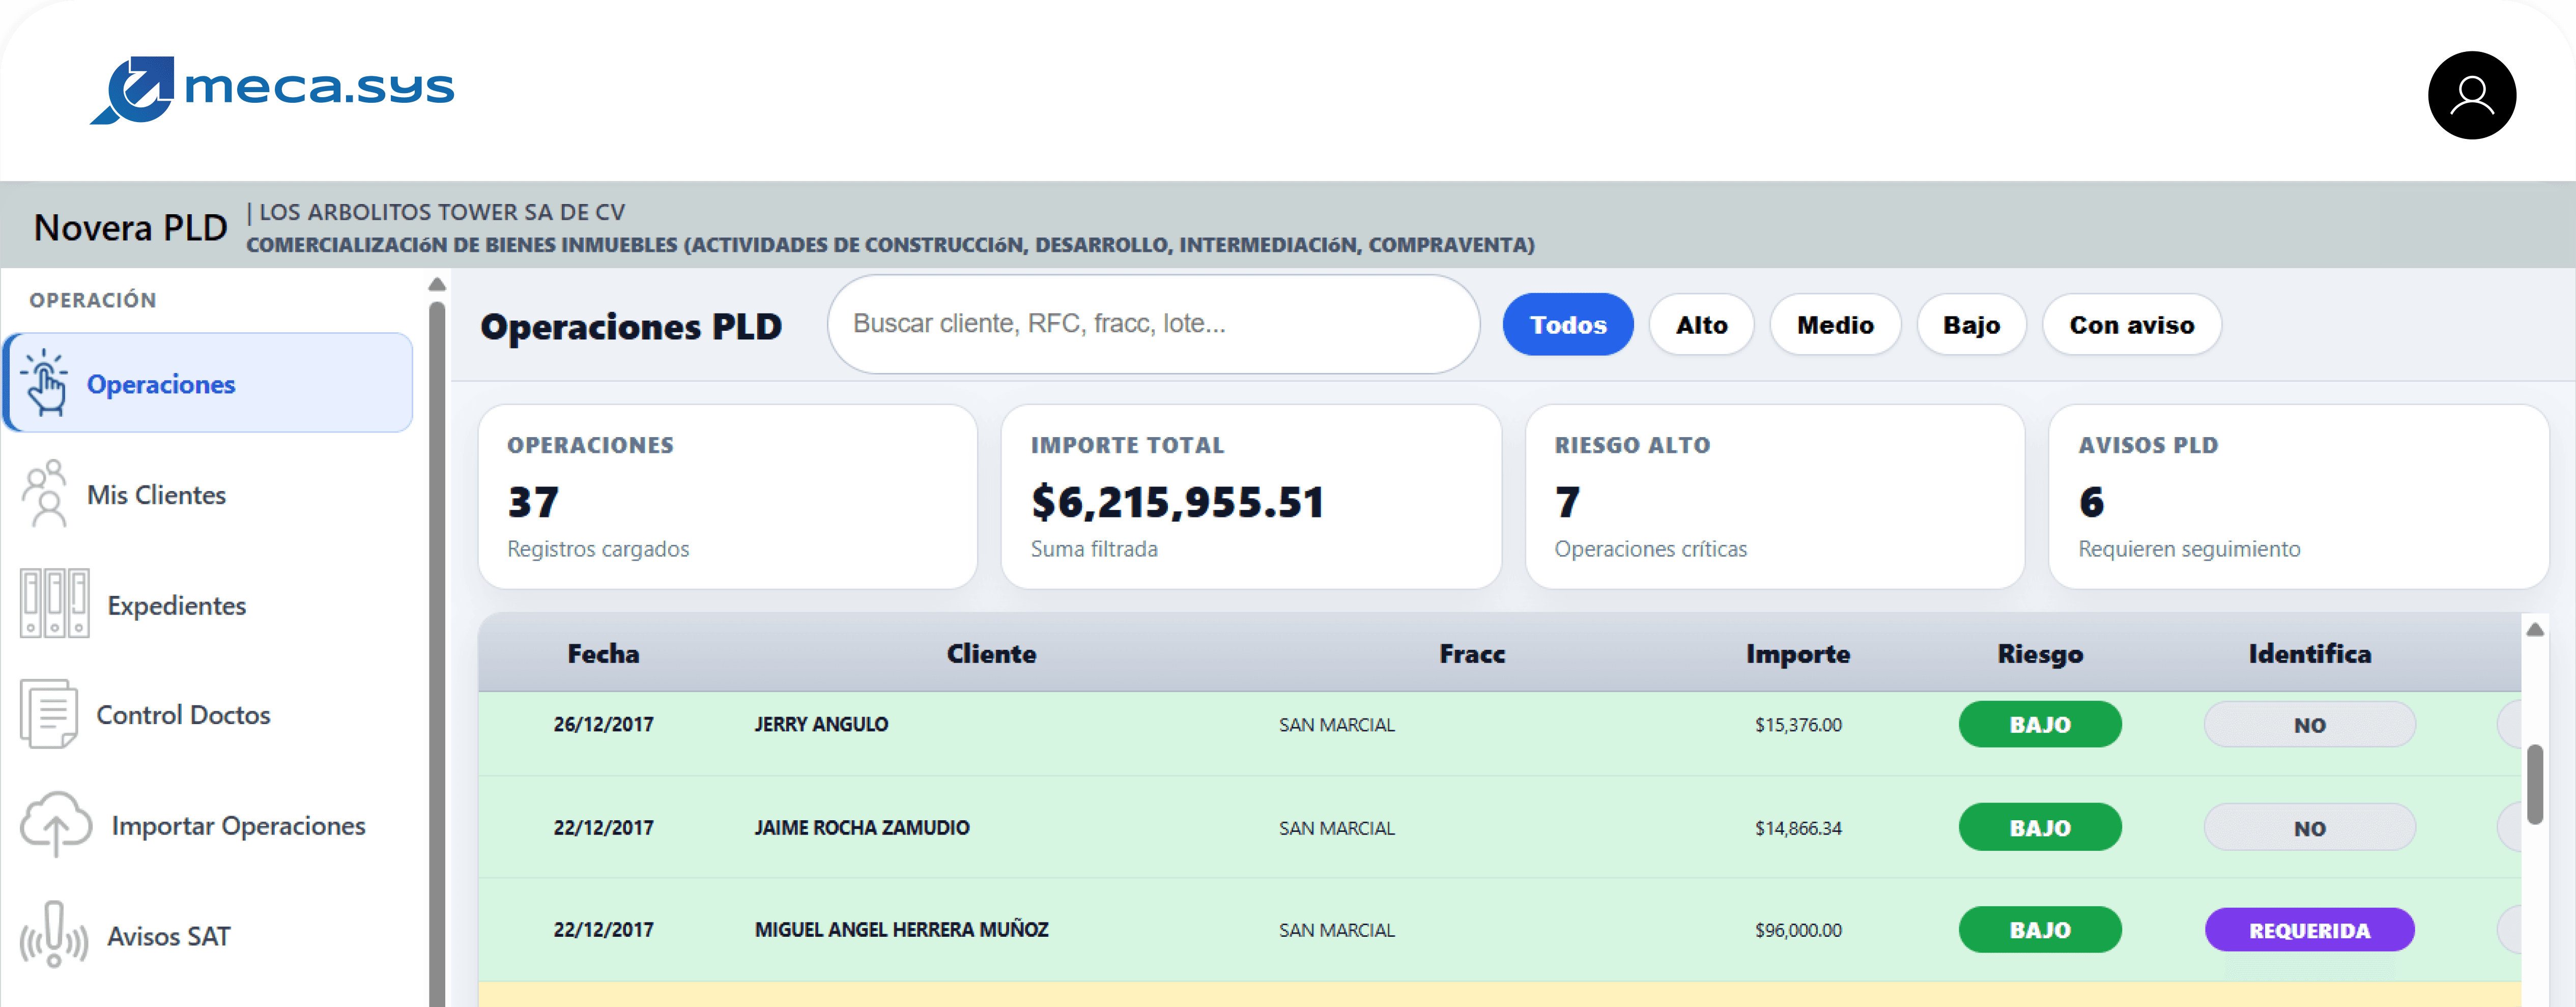The width and height of the screenshot is (2576, 1007).
Task: Click BAJO badge for JAIME ROCHA ZAMUDIO
Action: click(x=2040, y=827)
